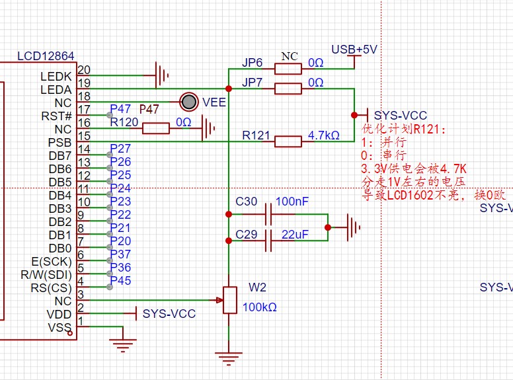513x380 pixels.
Task: Click the P21 net label on DB1
Action: [120, 228]
